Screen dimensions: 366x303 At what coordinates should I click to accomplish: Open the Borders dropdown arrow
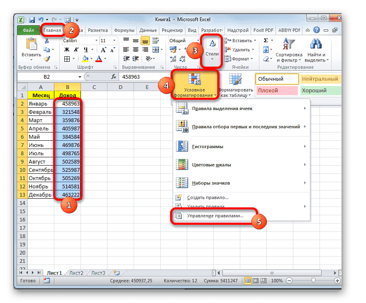click(x=73, y=58)
